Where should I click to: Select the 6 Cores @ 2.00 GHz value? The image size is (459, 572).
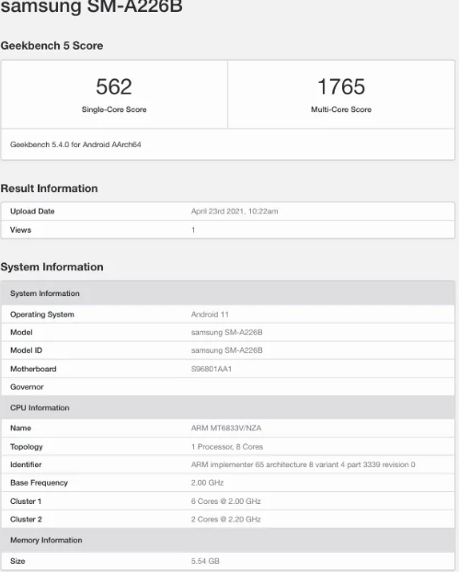click(x=226, y=501)
